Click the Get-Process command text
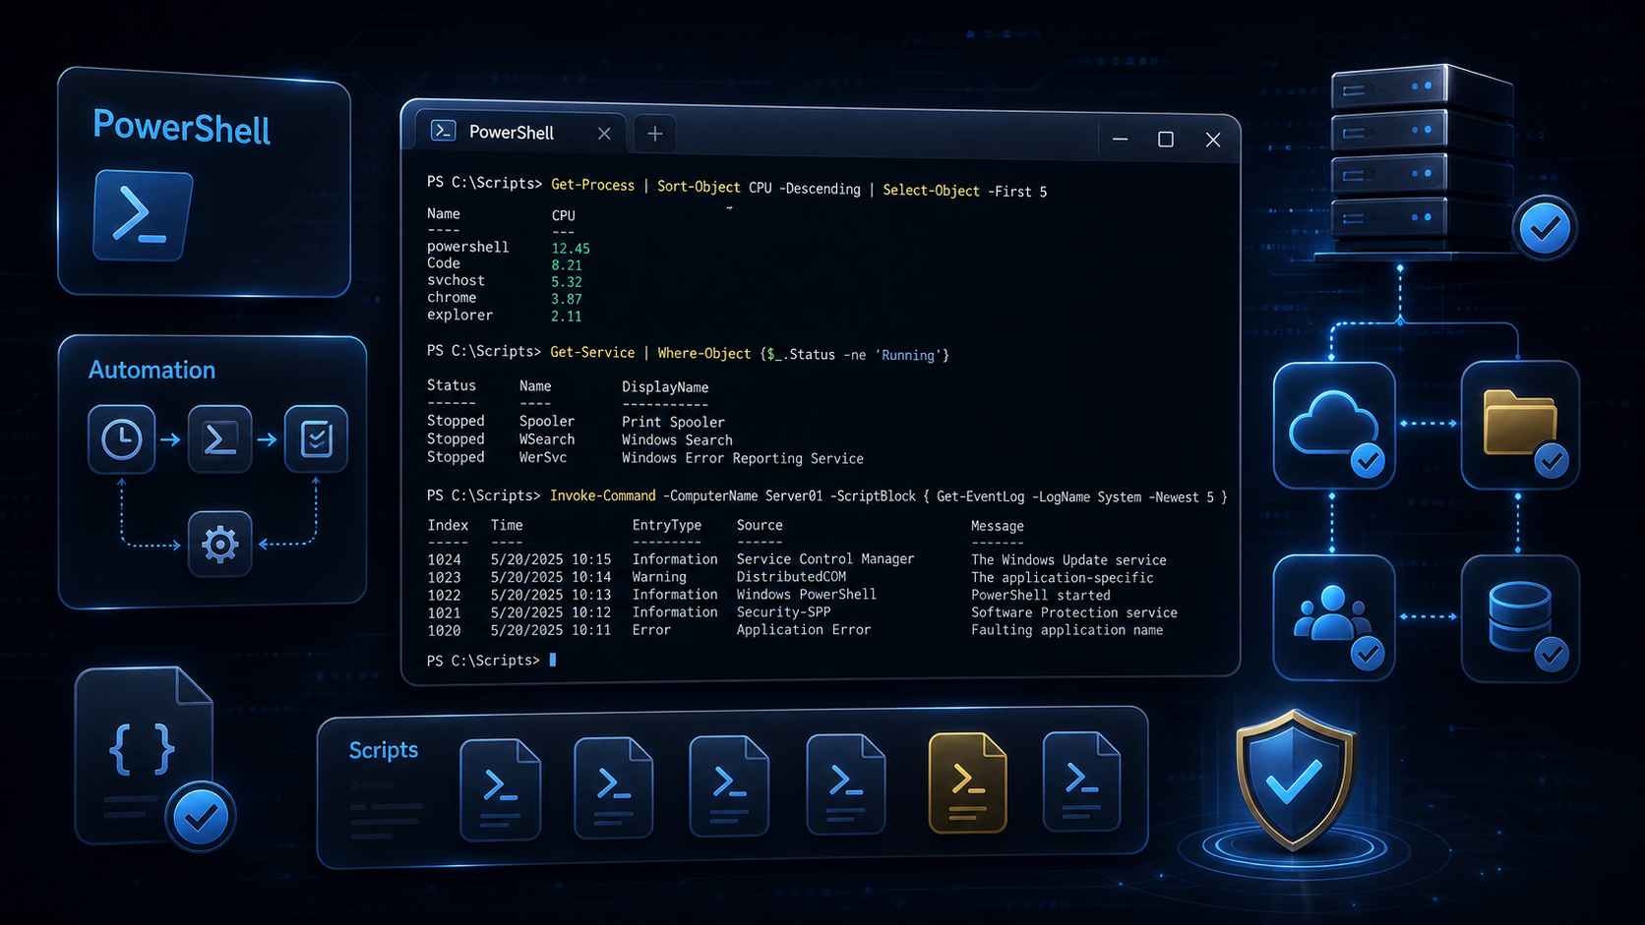1645x925 pixels. [592, 185]
